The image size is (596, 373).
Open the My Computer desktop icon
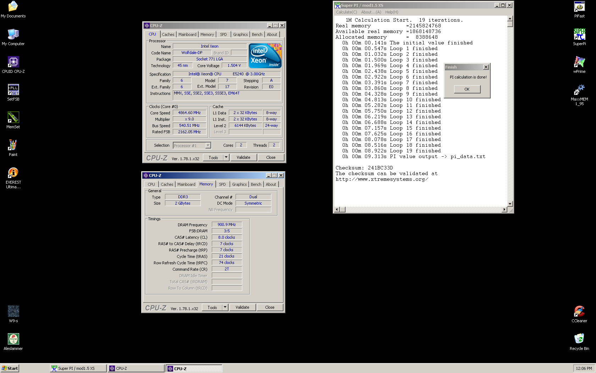pyautogui.click(x=13, y=37)
